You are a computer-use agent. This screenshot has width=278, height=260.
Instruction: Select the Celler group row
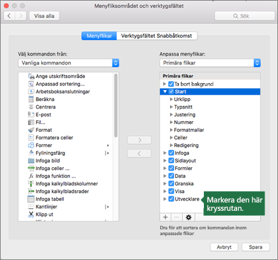click(210, 137)
